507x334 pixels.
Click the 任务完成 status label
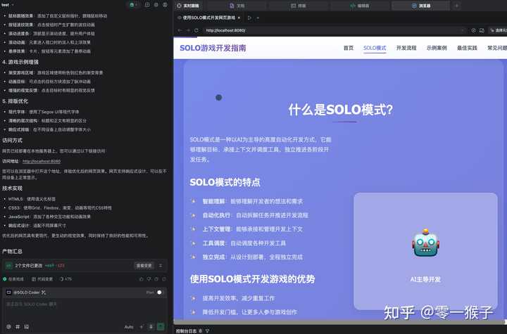click(13, 279)
